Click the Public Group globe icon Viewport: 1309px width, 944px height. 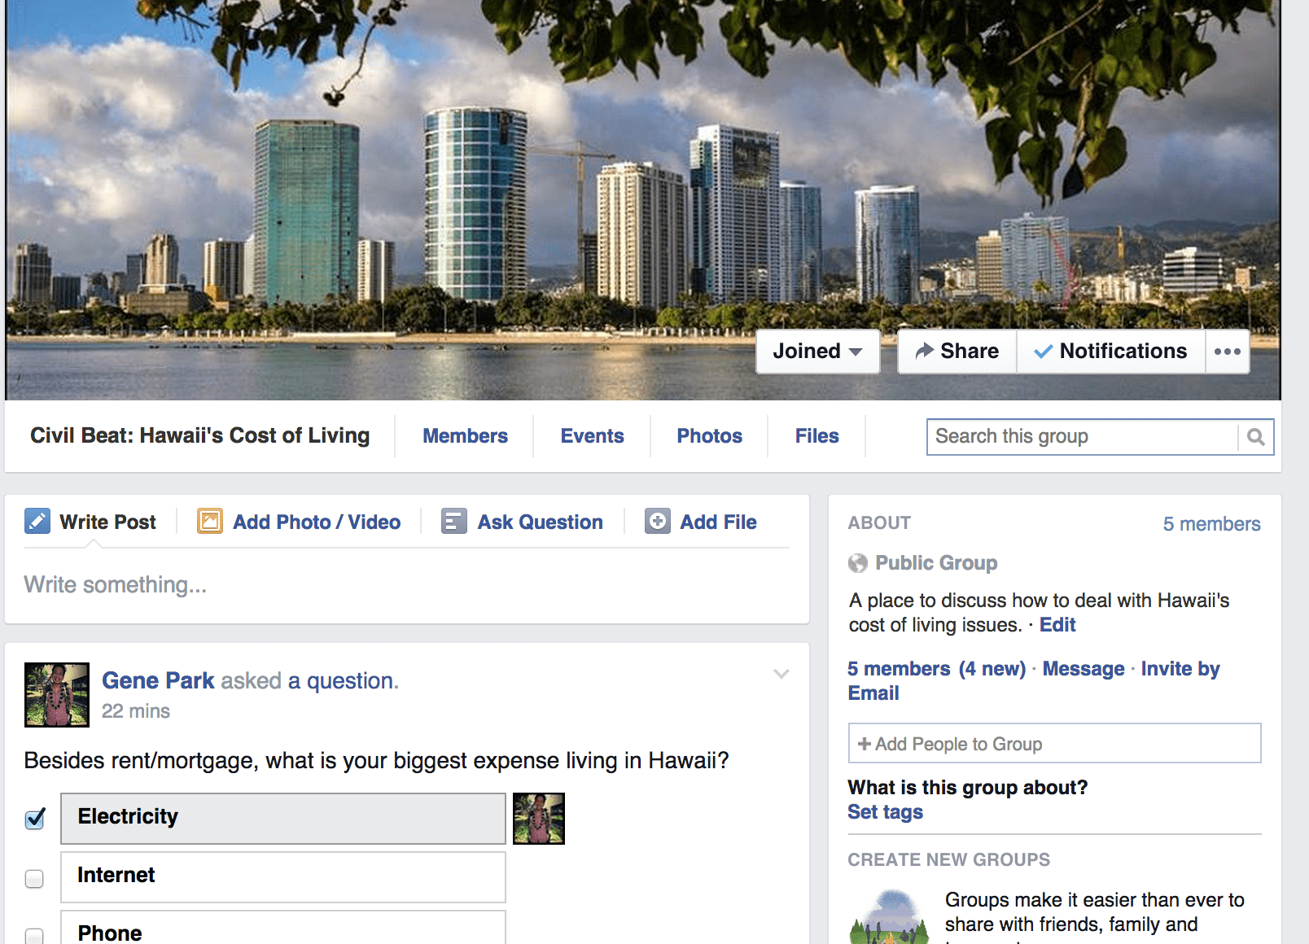(x=858, y=563)
